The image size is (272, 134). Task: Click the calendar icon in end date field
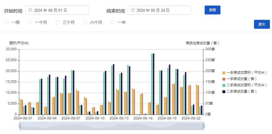(x=133, y=10)
